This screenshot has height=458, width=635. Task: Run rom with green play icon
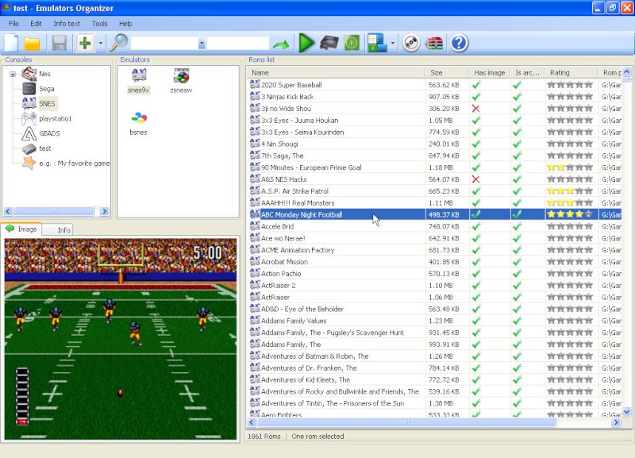point(306,43)
